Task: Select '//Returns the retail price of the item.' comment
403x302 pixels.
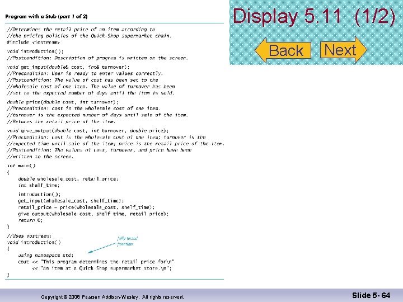Action: coord(61,121)
